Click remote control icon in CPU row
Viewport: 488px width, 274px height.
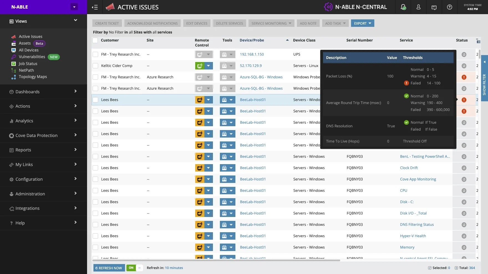click(x=200, y=190)
